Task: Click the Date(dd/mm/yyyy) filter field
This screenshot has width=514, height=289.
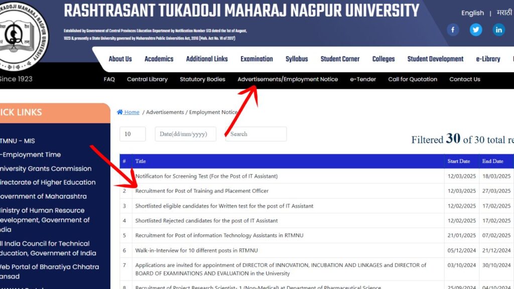Action: (x=186, y=134)
